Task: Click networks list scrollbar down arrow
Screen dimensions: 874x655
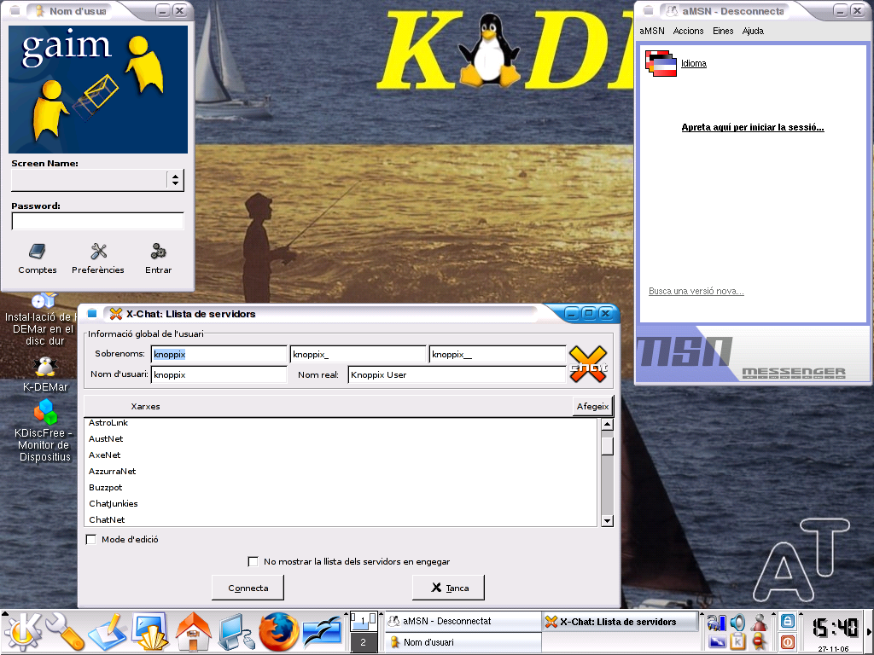Action: tap(607, 521)
